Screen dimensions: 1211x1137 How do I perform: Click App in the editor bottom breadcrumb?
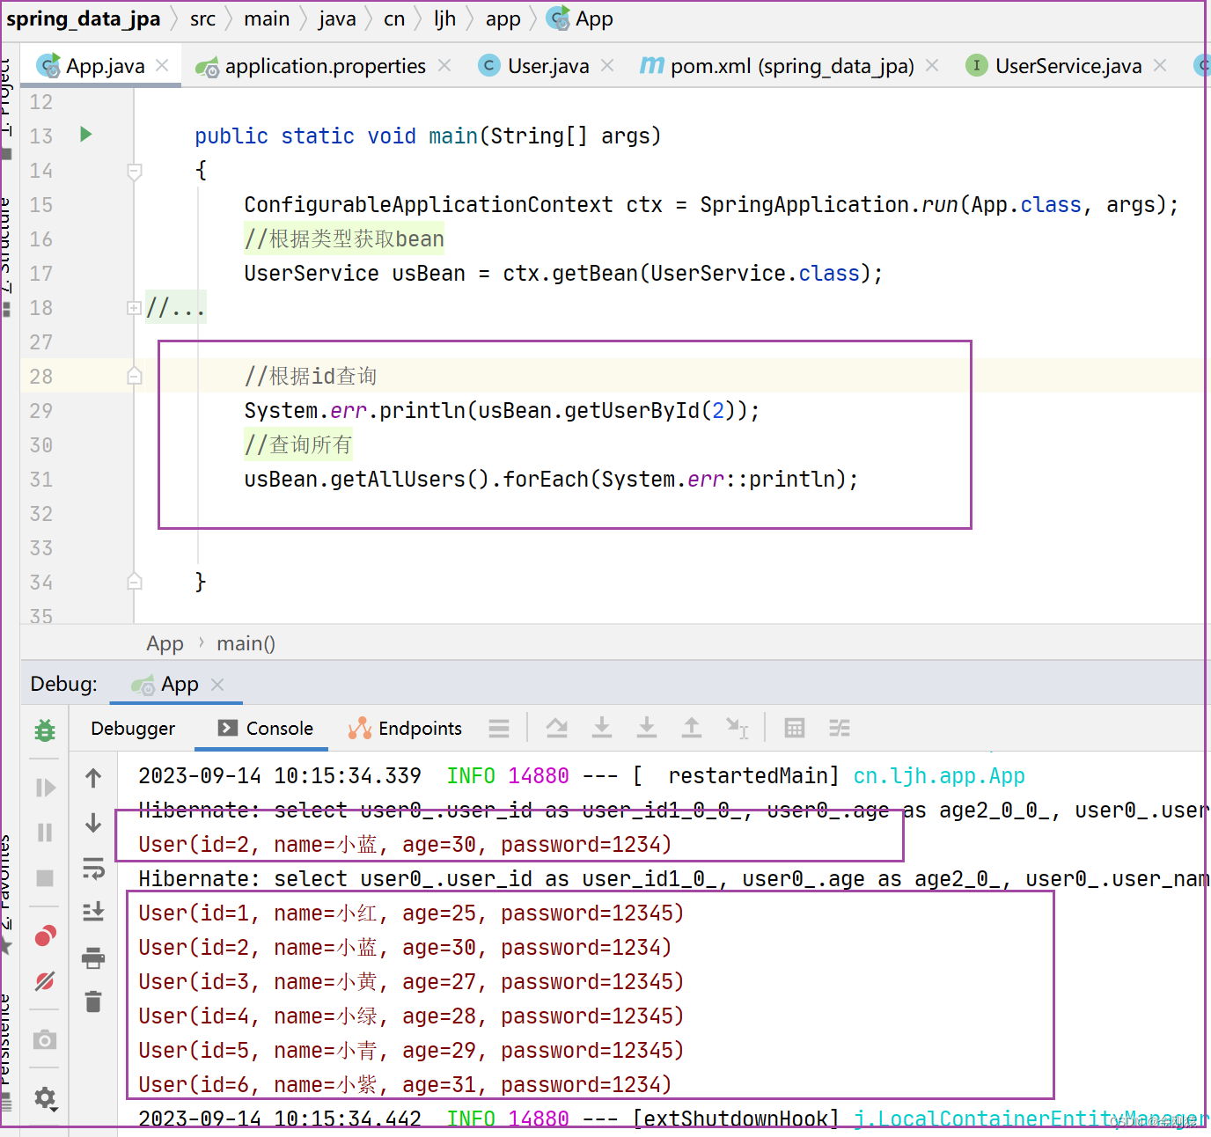[165, 643]
